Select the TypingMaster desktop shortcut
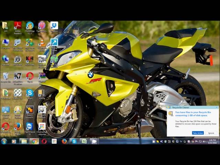220x165 pixels. tap(42, 27)
